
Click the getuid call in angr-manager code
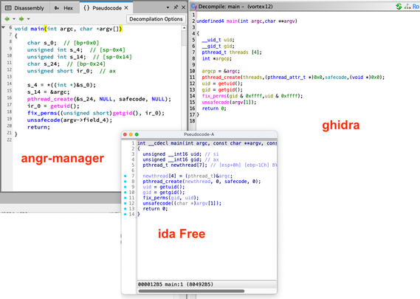[61, 106]
